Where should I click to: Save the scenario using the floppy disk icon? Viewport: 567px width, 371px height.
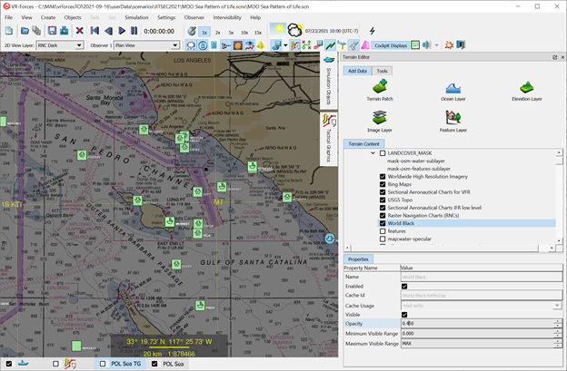(x=52, y=31)
